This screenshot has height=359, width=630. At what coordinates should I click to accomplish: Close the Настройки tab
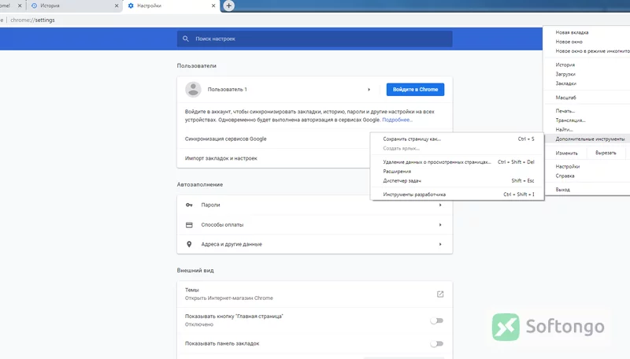213,6
